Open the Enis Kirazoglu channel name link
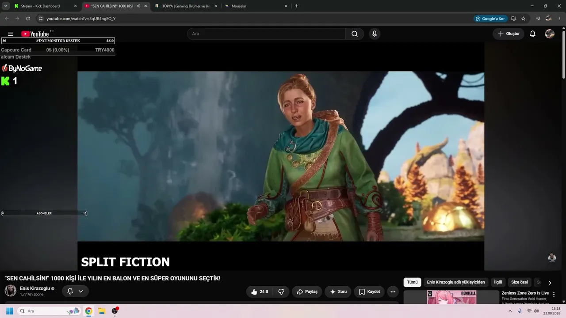This screenshot has height=318, width=566. 35,288
